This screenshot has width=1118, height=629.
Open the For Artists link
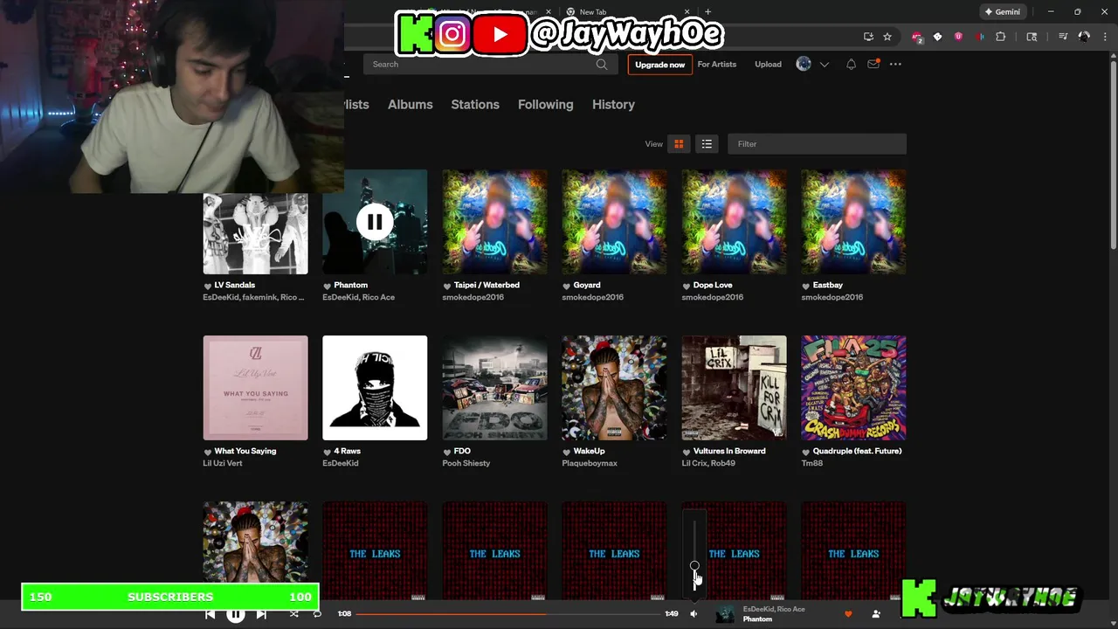[x=717, y=64]
